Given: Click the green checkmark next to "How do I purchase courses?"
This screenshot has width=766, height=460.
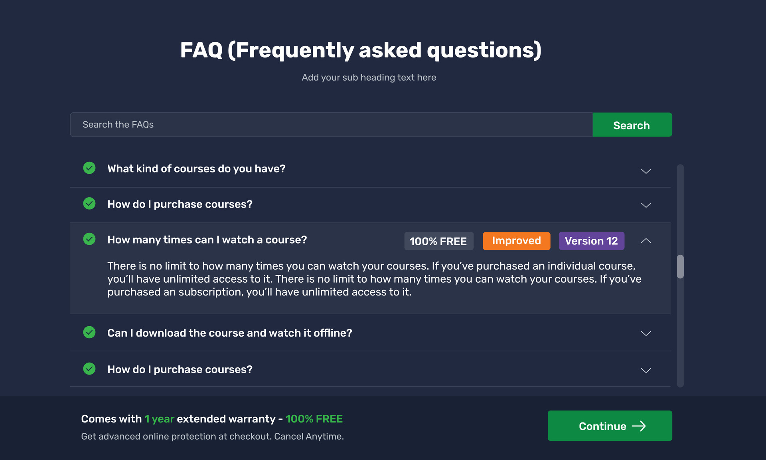Looking at the screenshot, I should click(89, 204).
